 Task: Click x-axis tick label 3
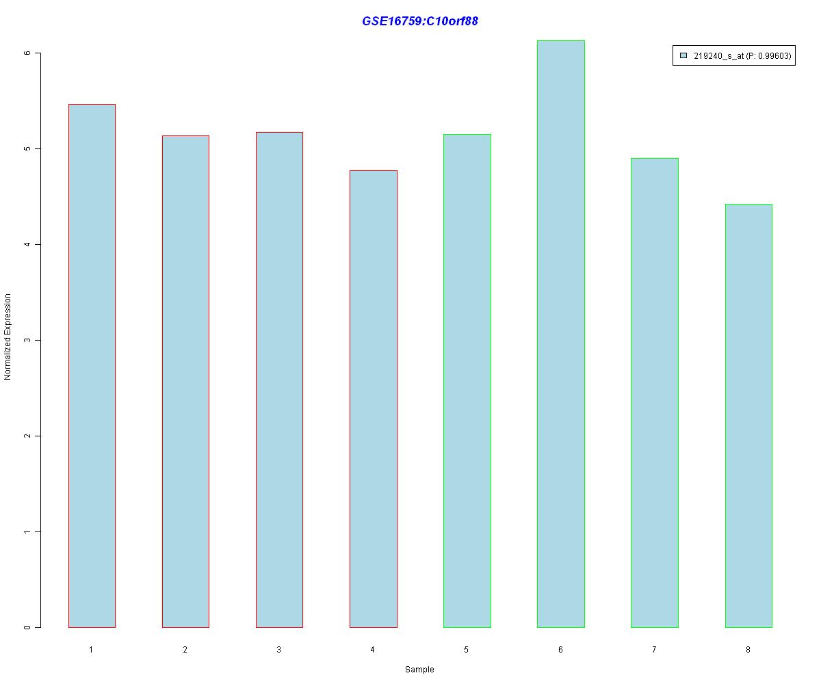278,649
